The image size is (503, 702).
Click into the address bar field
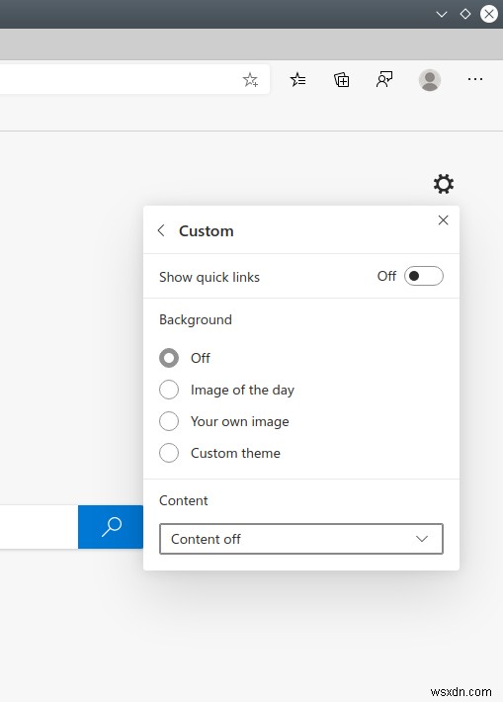click(x=134, y=80)
